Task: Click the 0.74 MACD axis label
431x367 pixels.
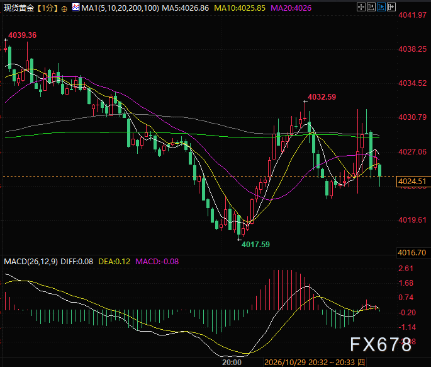Action: click(x=406, y=298)
